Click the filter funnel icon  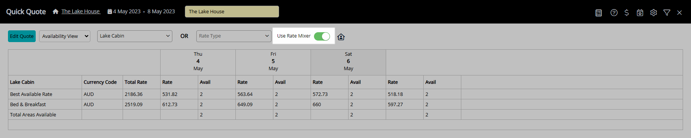pos(667,13)
